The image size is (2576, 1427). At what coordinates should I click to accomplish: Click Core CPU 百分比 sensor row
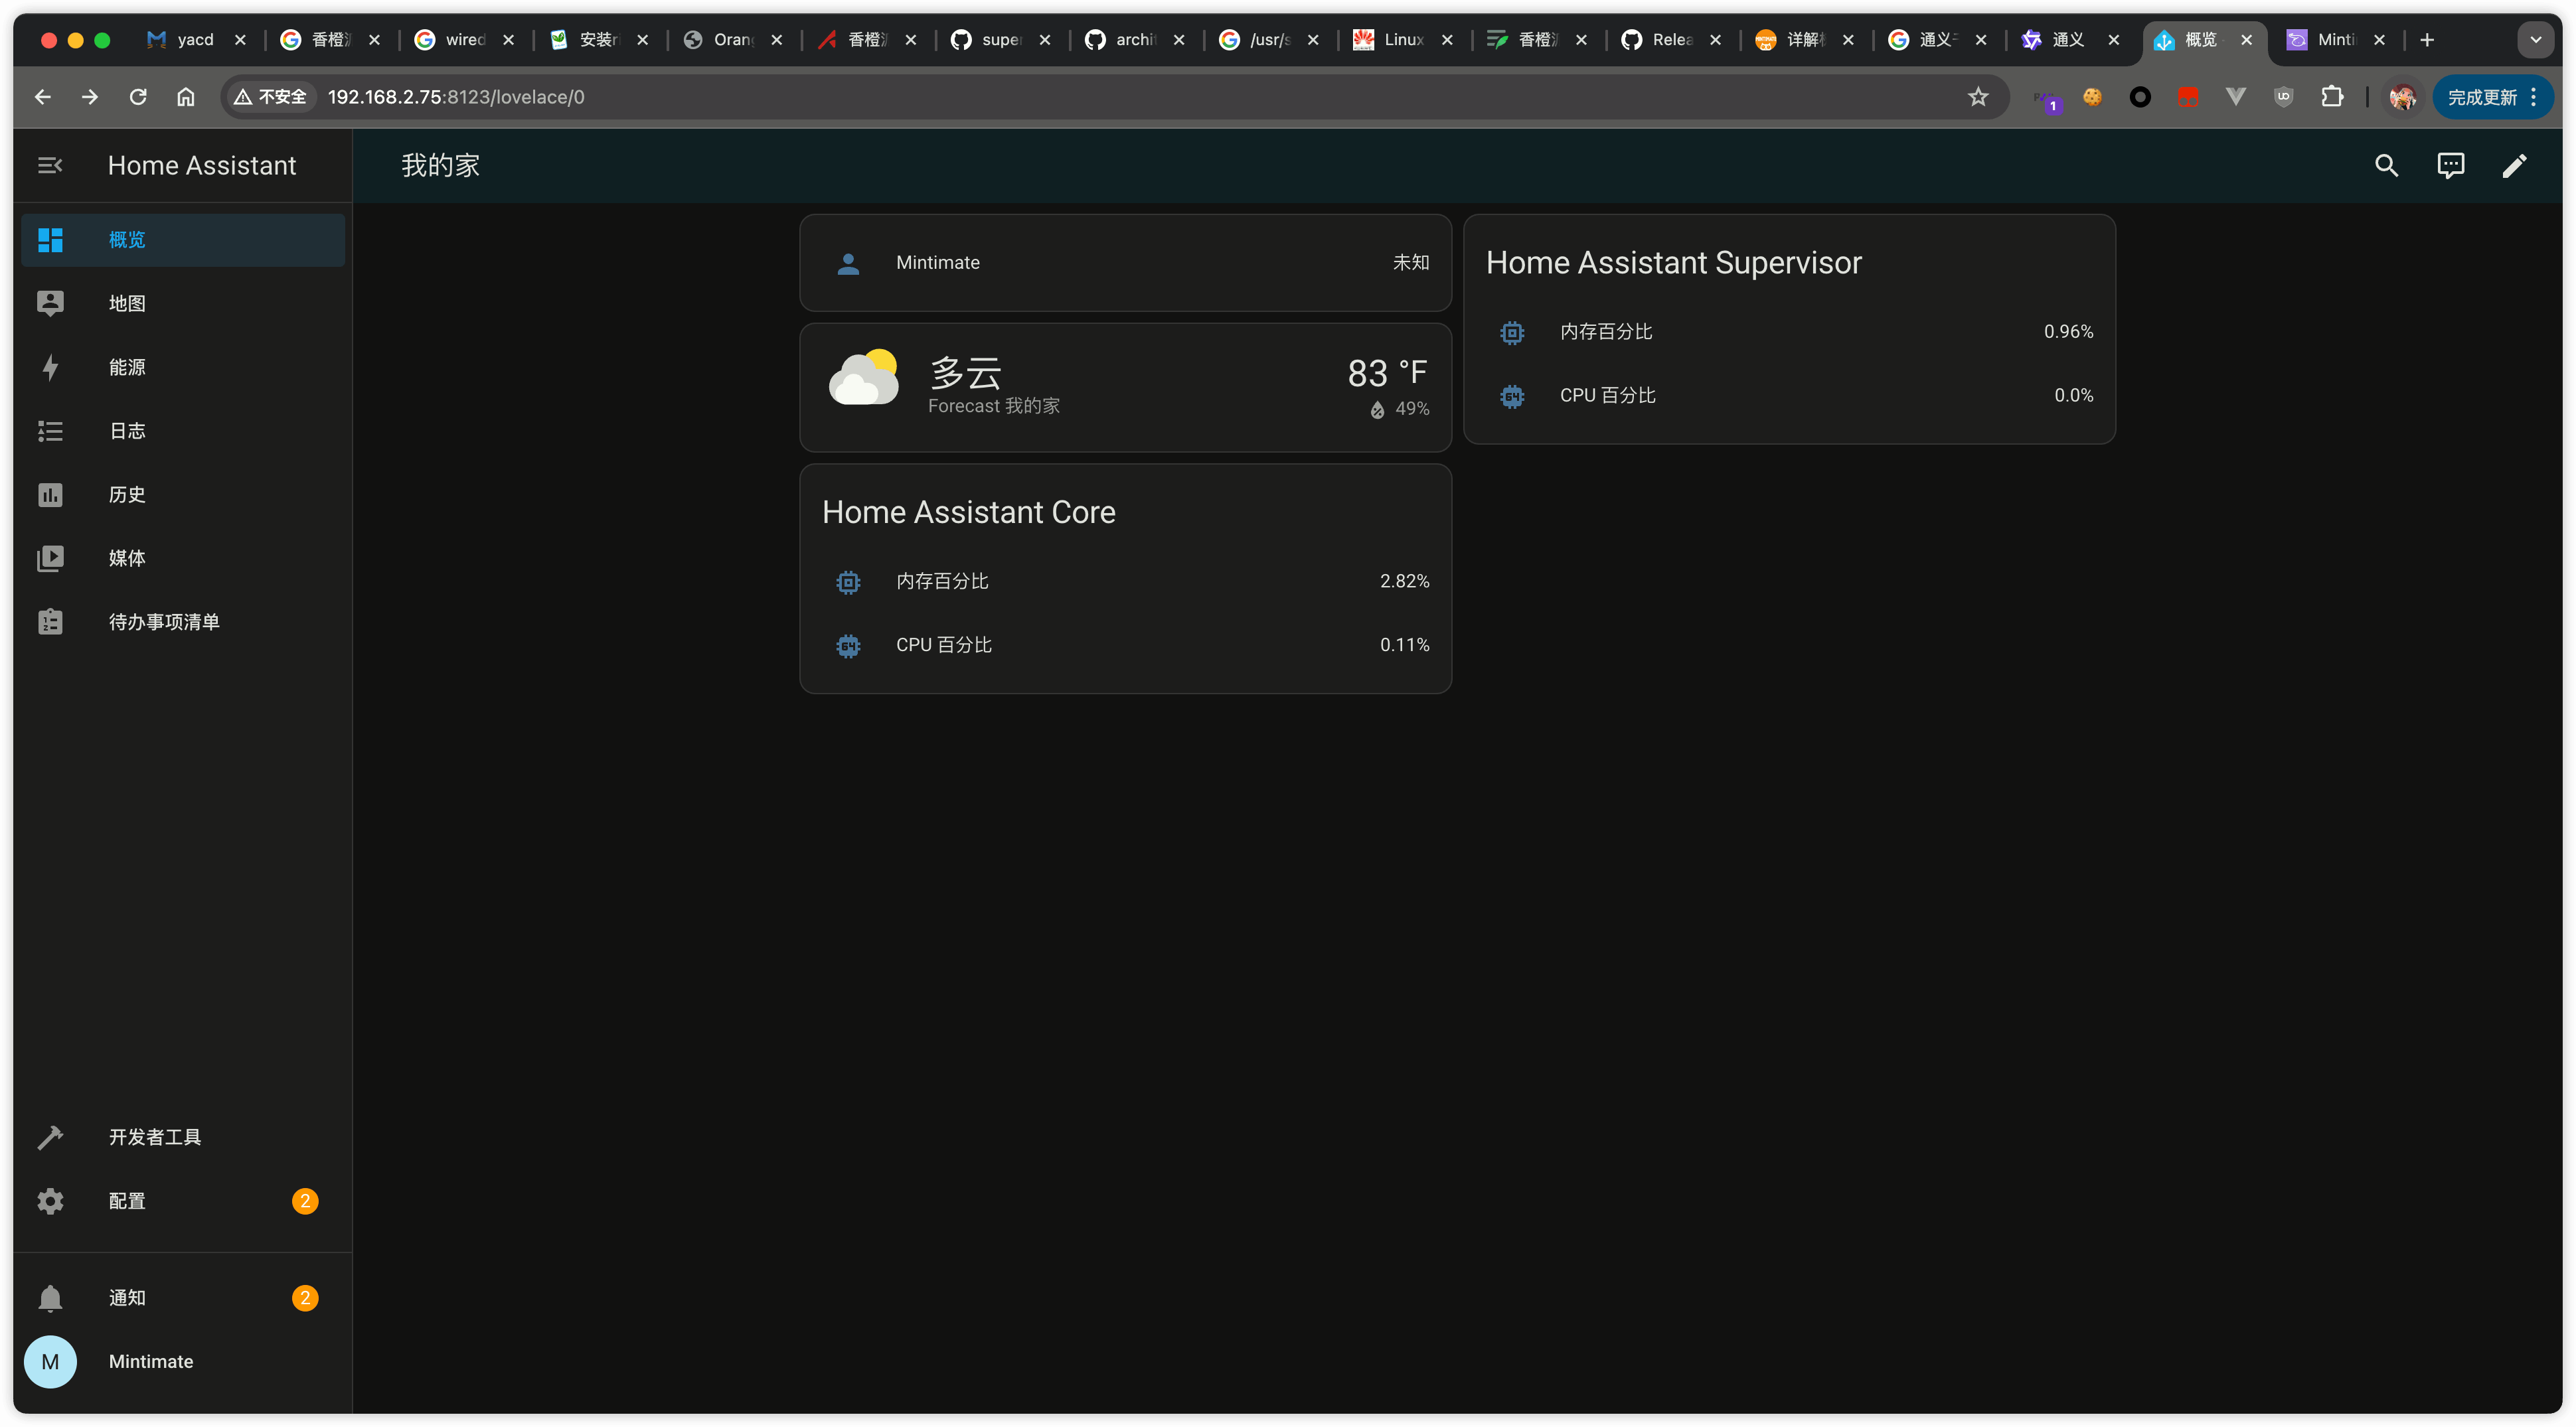tap(1125, 645)
